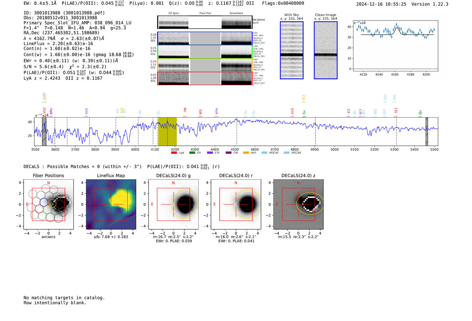Click the Obs: 20180512v011_3001013988 text
The image size is (472, 321).
pos(60,18)
